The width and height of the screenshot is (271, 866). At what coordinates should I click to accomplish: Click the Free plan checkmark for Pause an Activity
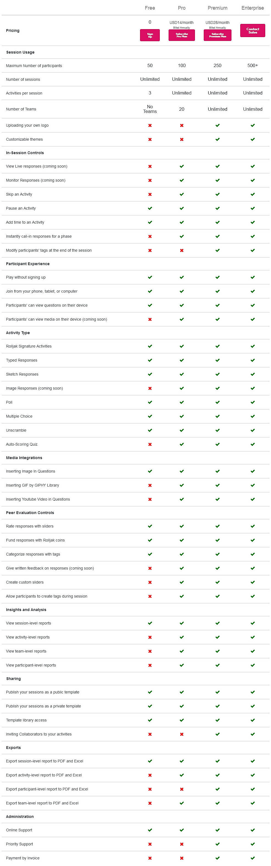(149, 208)
